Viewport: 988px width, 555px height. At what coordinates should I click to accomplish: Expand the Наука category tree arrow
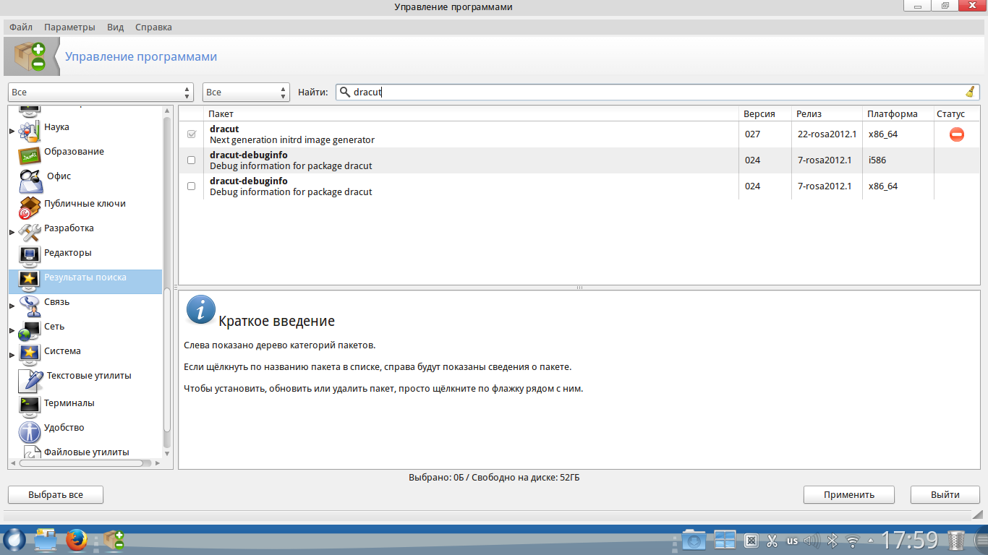(x=12, y=131)
